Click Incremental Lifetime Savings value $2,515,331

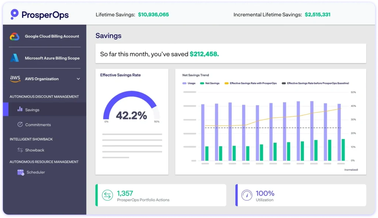click(x=317, y=15)
